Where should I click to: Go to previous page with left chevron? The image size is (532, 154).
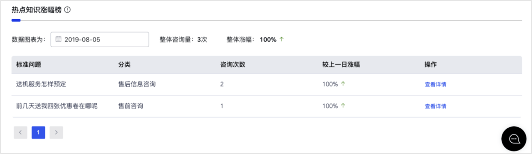click(x=21, y=132)
